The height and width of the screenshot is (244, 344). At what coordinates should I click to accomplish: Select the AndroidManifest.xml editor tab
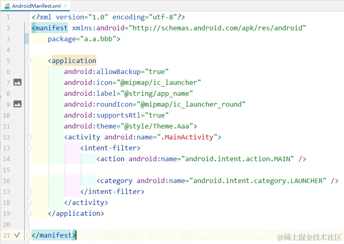tap(35, 6)
